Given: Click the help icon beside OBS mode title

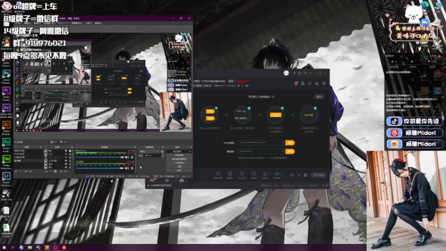Looking at the screenshot, I should (x=273, y=96).
